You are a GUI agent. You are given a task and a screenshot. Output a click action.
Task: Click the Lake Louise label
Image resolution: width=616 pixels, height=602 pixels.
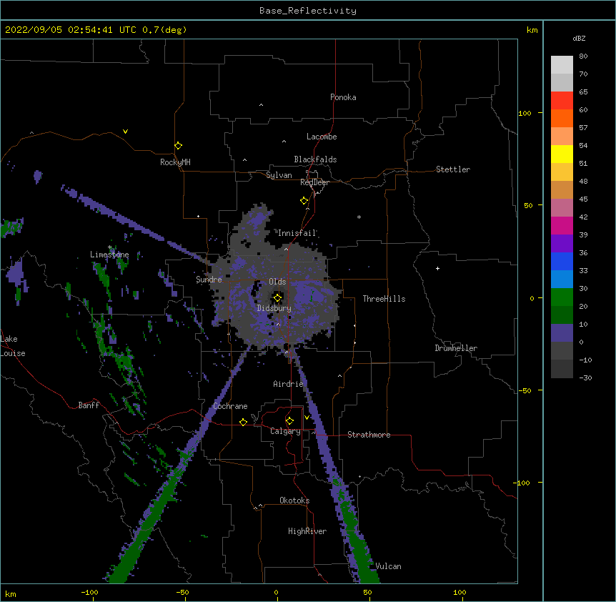pyautogui.click(x=13, y=346)
